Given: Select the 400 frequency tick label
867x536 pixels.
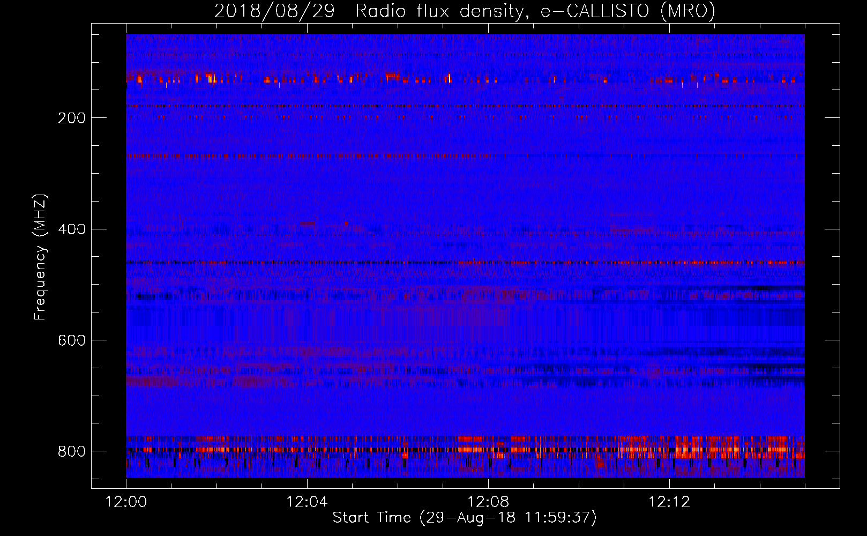Looking at the screenshot, I should [72, 229].
